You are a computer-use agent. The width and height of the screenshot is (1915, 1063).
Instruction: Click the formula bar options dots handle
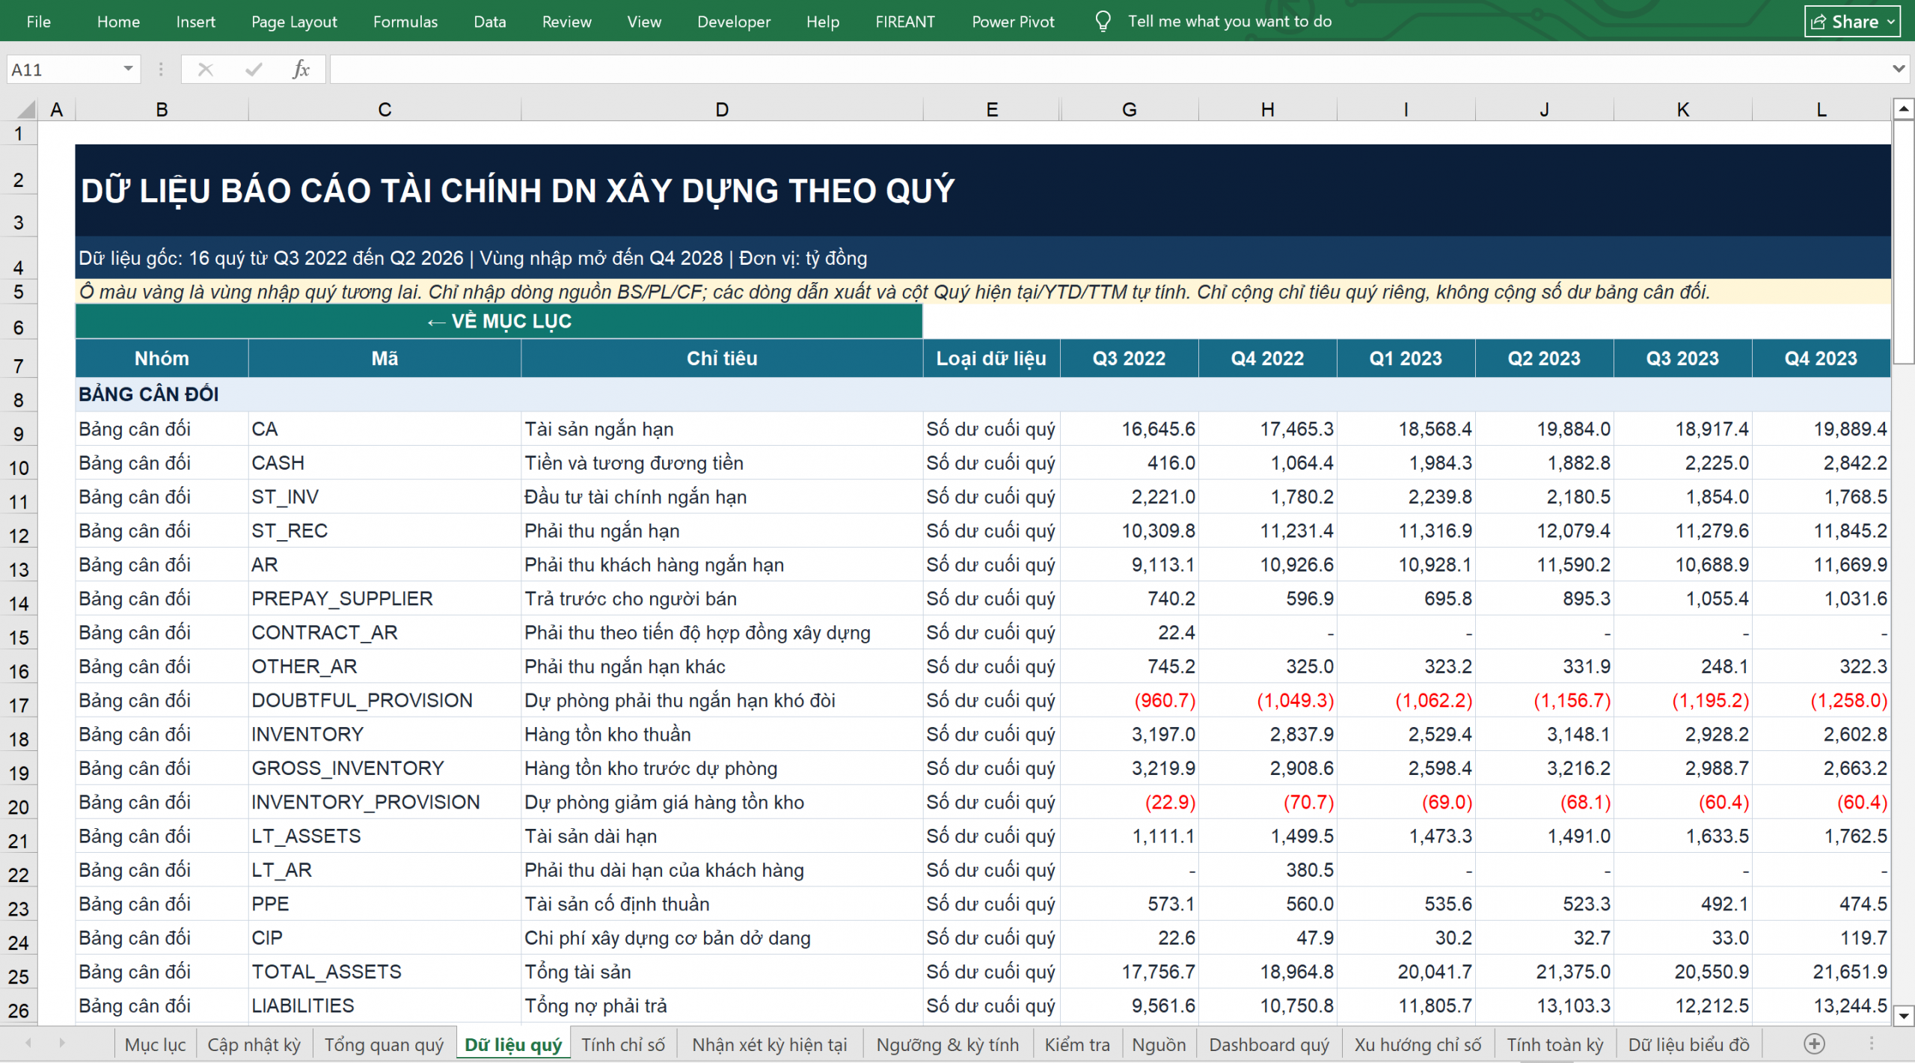[x=161, y=70]
